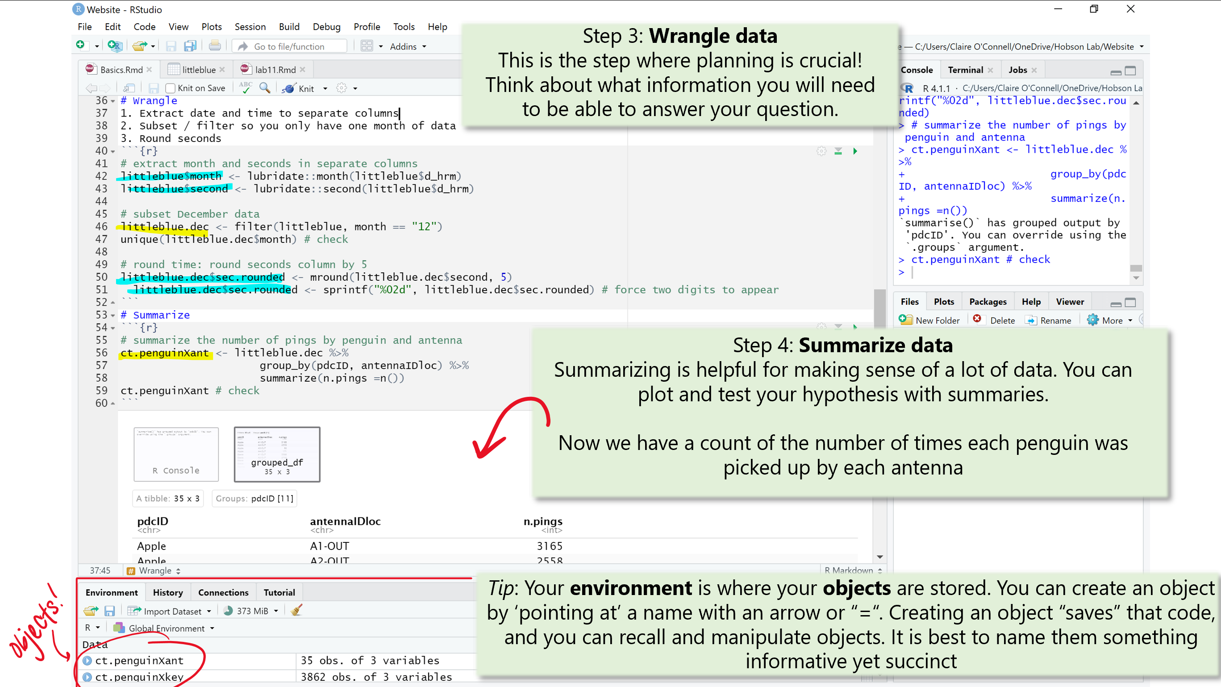The image size is (1221, 687).
Task: Open the R Markdown file type selector
Action: click(854, 570)
